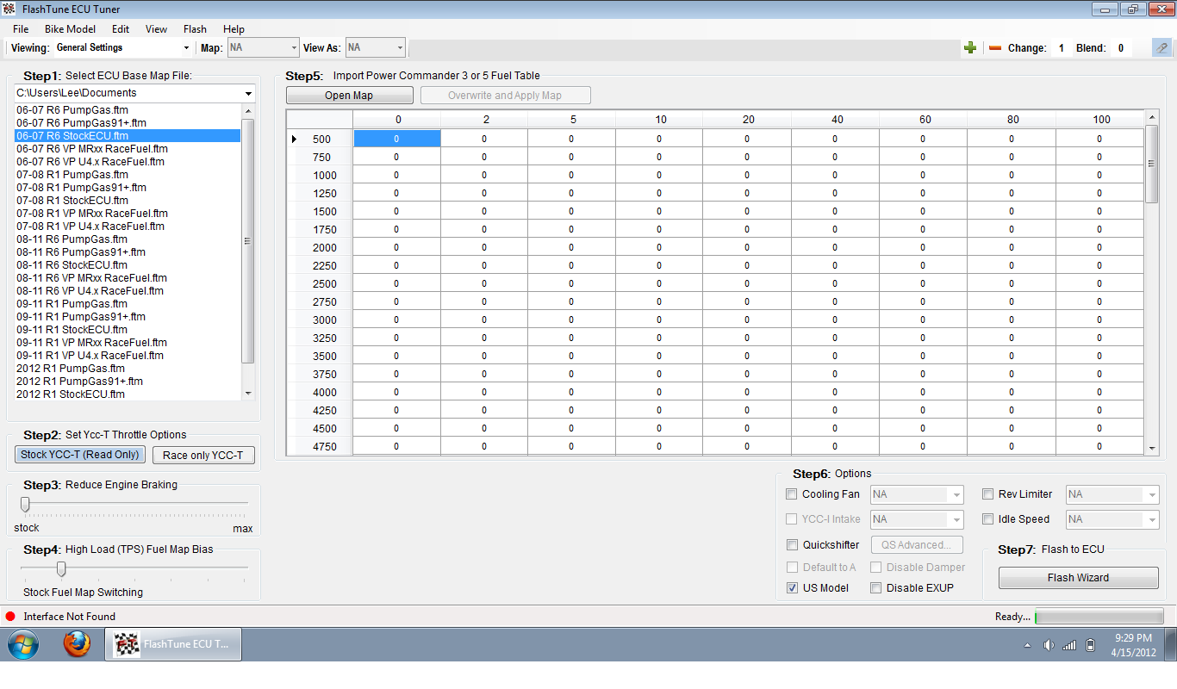Click the green plus increase icon
The image size is (1177, 689).
pyautogui.click(x=970, y=48)
